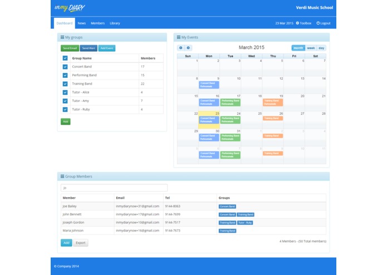Uncheck the Tutor - Ruby checkbox
Viewport: 387px width, 275px height.
pyautogui.click(x=65, y=109)
